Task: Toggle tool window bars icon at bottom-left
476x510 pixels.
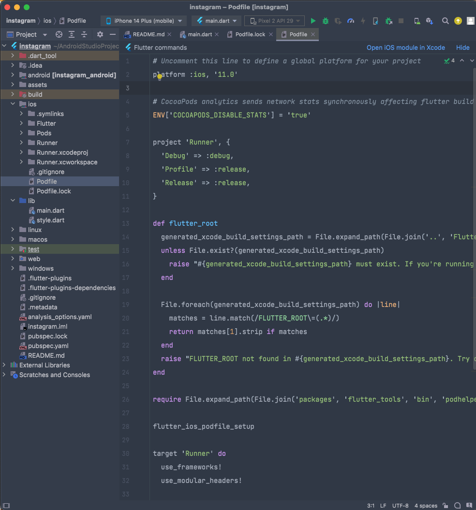Action: click(6, 506)
